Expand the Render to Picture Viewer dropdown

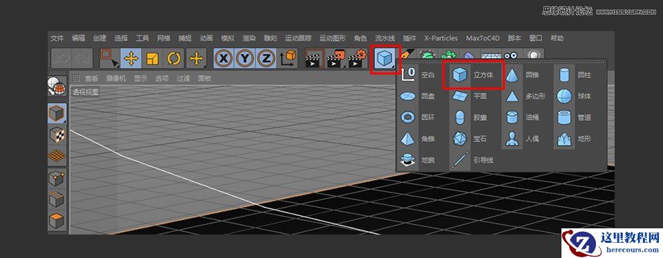[336, 59]
